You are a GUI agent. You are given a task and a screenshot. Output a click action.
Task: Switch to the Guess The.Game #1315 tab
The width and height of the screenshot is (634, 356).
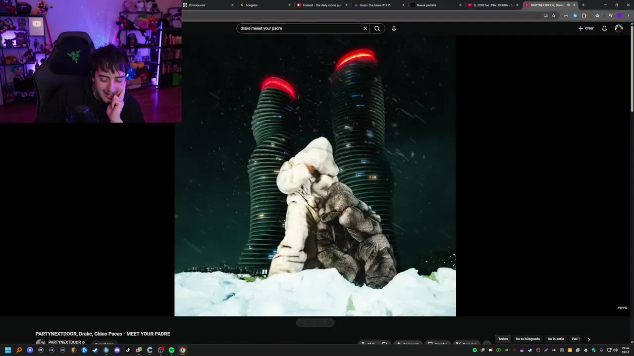tap(379, 5)
